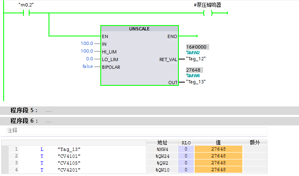This screenshot has width=299, height=176.
Task: Select the "m0.2" normally open contact
Action: (x=26, y=13)
